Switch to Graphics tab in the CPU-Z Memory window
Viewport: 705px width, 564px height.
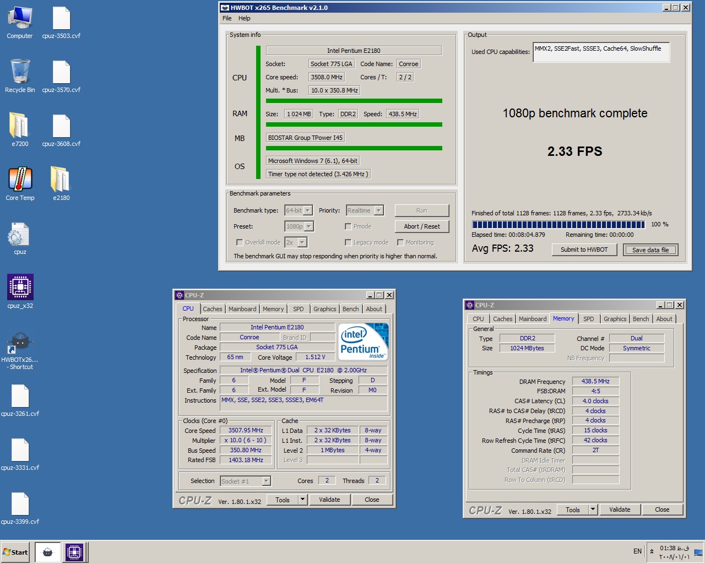pyautogui.click(x=615, y=319)
